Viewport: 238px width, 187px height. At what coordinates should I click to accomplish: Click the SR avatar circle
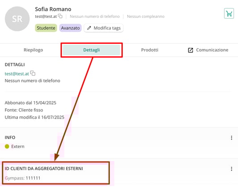point(17,19)
